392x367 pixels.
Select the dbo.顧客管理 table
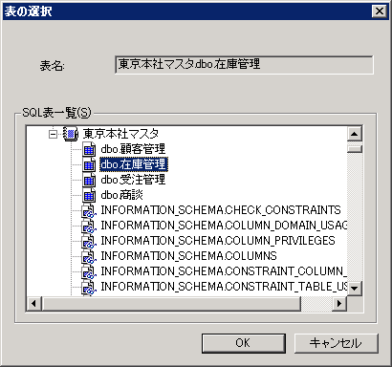tap(133, 149)
